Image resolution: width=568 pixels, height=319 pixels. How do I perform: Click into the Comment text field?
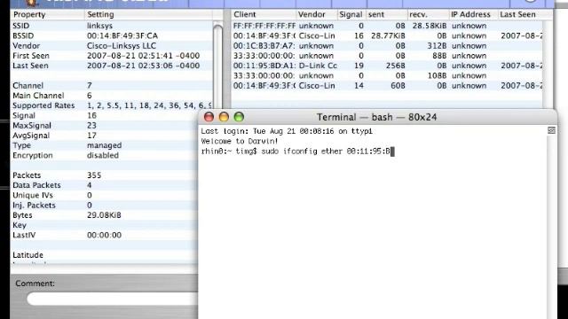[113, 300]
